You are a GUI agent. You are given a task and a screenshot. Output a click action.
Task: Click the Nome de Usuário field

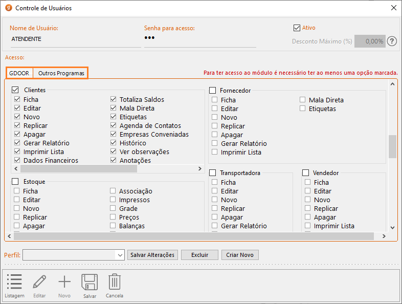76,39
